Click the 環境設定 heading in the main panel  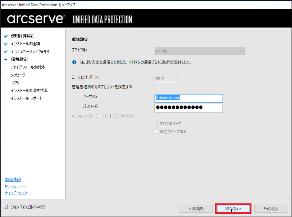click(80, 40)
